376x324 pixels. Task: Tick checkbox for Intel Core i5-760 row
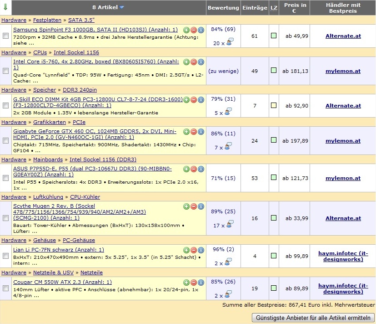5,71
